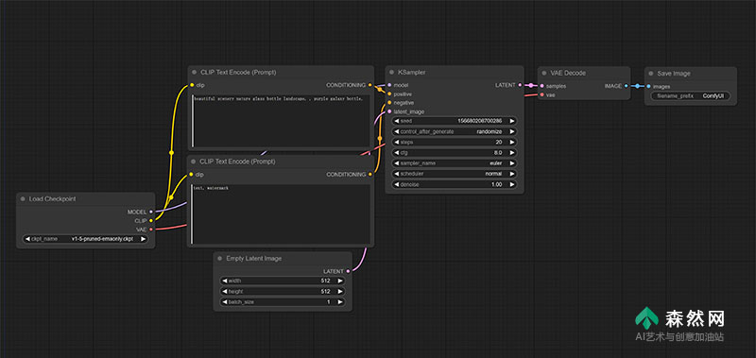Open the ckpt_name checkpoint dropdown

[85, 238]
